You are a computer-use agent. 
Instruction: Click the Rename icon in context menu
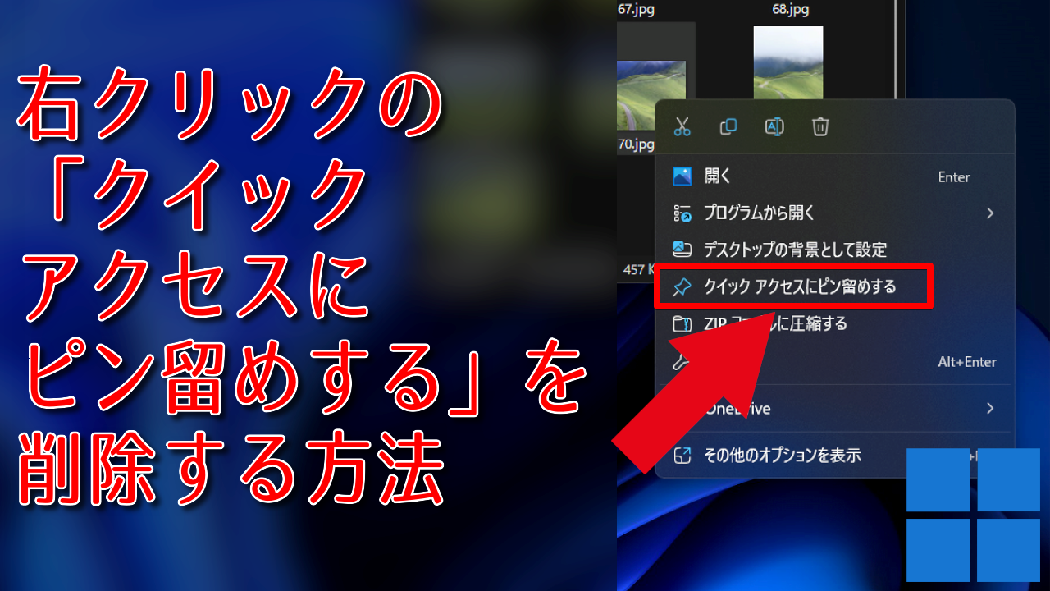[774, 126]
